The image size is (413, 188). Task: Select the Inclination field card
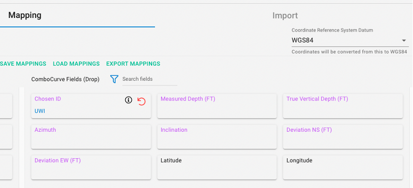click(217, 137)
